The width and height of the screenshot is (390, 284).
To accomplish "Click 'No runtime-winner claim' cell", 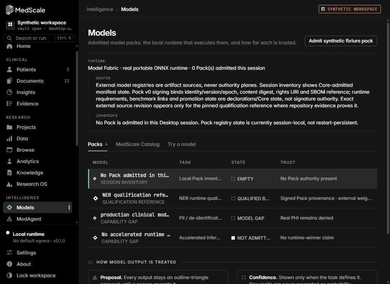I will coord(307,238).
